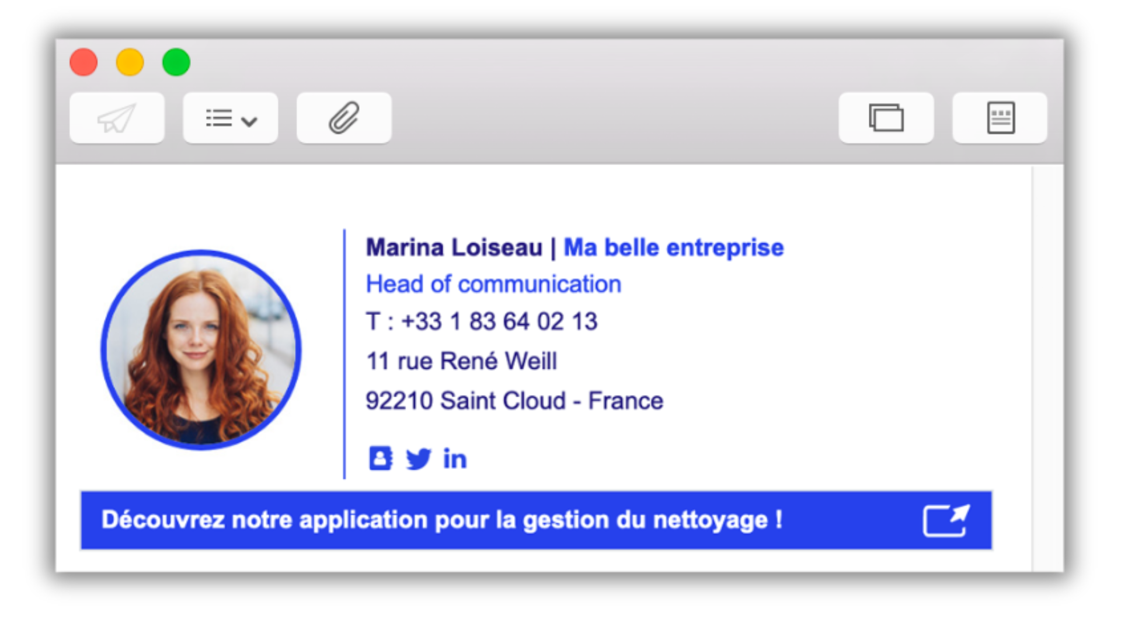Click the LinkedIn icon in signature
The height and width of the screenshot is (630, 1121).
(455, 459)
